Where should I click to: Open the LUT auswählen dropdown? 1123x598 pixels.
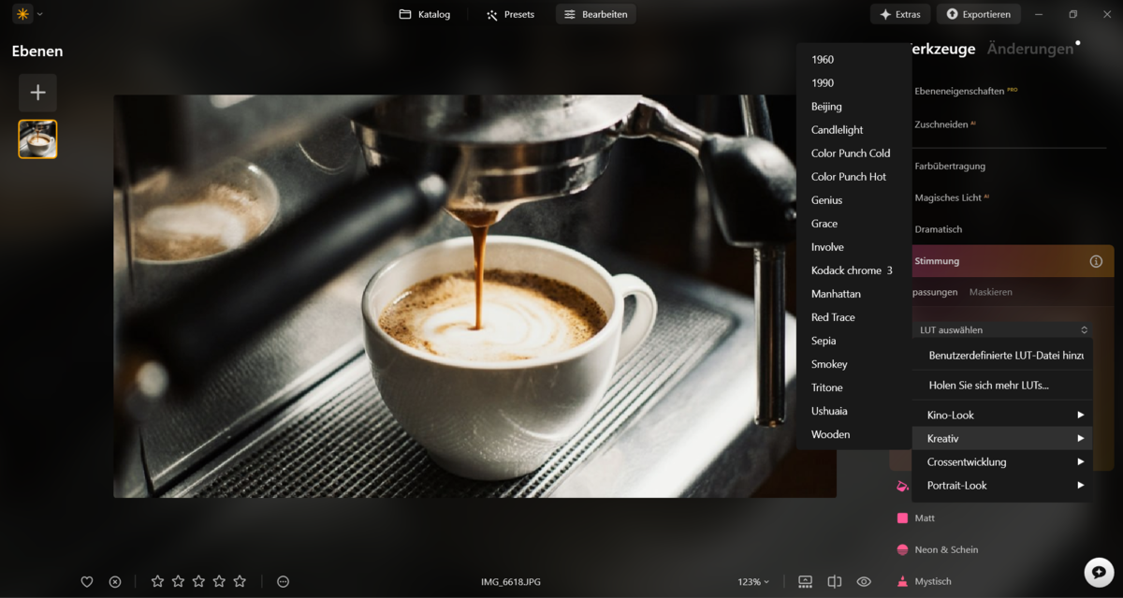pos(1002,329)
